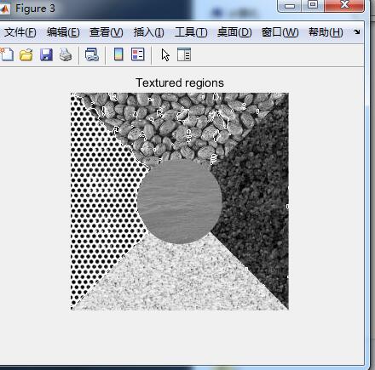This screenshot has width=375, height=370.
Task: Print the figure using printer icon
Action: pos(66,54)
